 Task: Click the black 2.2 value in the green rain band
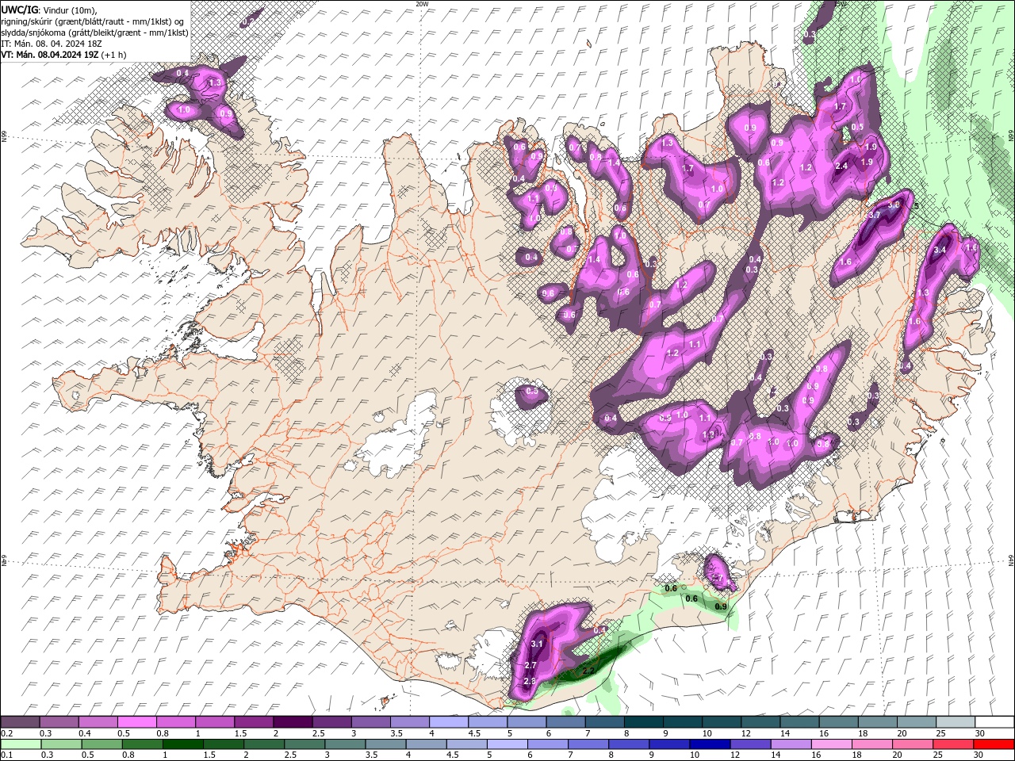pos(589,671)
